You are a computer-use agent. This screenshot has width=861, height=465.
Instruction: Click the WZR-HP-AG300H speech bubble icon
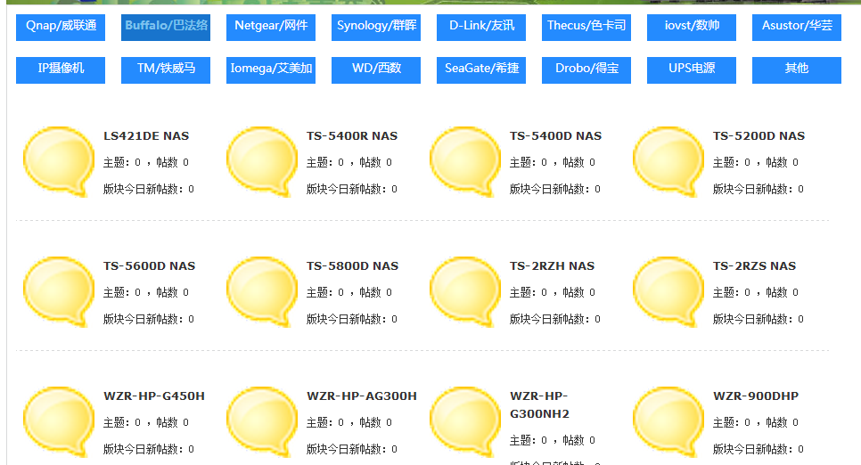[x=262, y=421]
